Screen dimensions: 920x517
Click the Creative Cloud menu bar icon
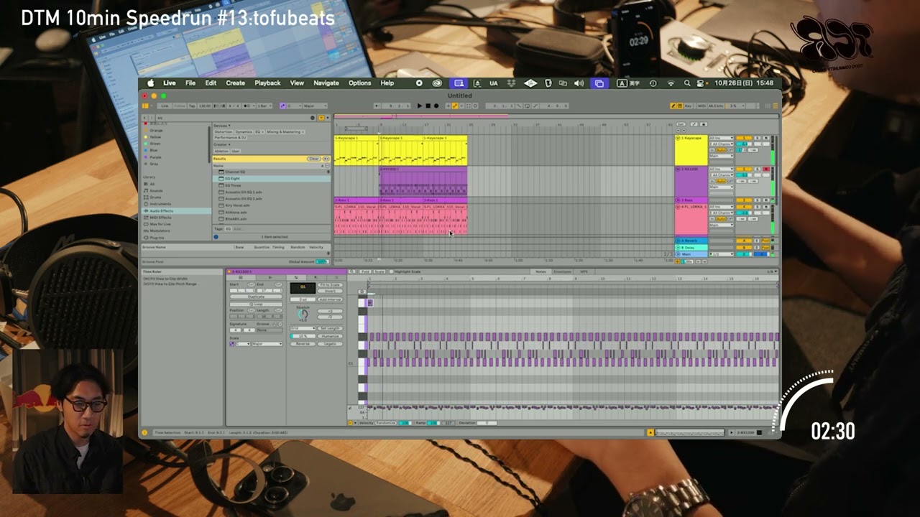(437, 83)
